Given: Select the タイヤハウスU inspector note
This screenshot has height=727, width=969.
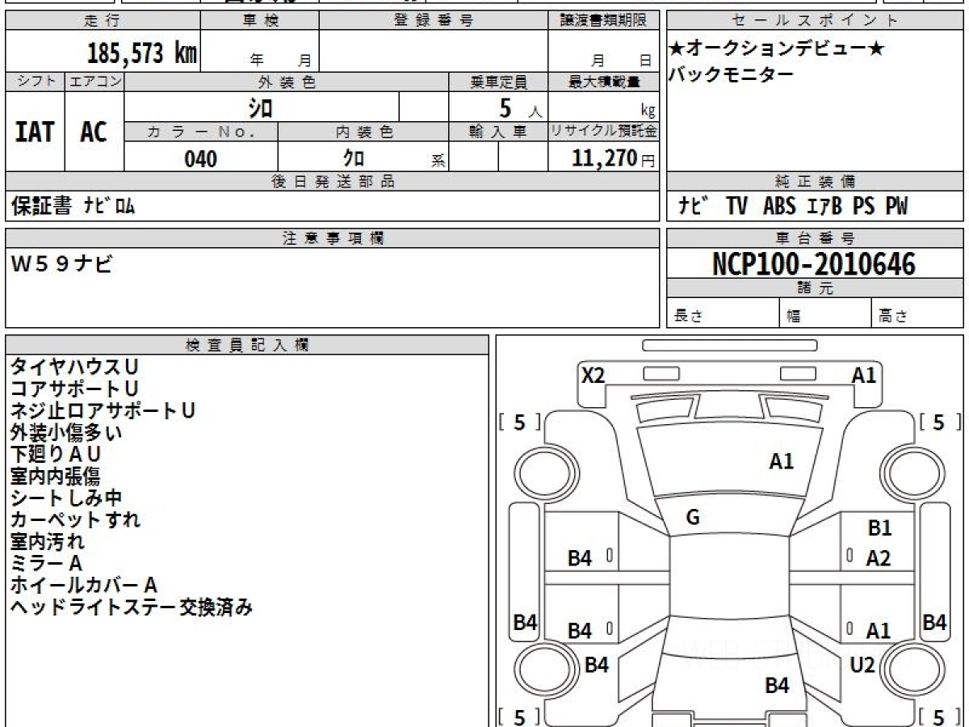Looking at the screenshot, I should [74, 367].
